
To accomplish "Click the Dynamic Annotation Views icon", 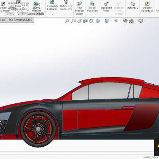I will click(x=91, y=21).
